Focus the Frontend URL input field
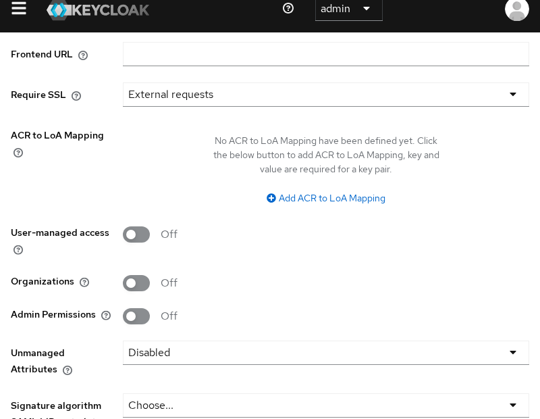Image resolution: width=540 pixels, height=419 pixels. pyautogui.click(x=326, y=54)
